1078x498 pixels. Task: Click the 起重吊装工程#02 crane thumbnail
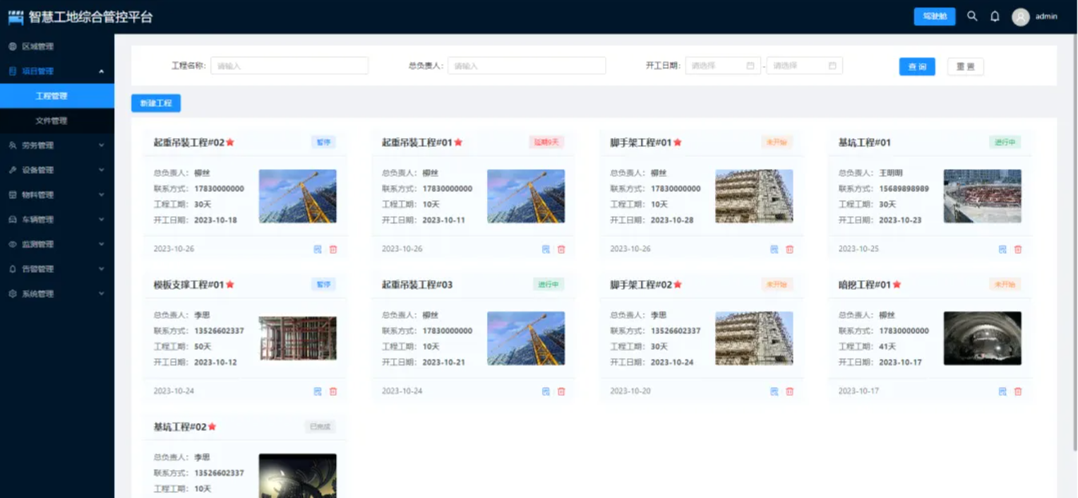click(x=298, y=196)
